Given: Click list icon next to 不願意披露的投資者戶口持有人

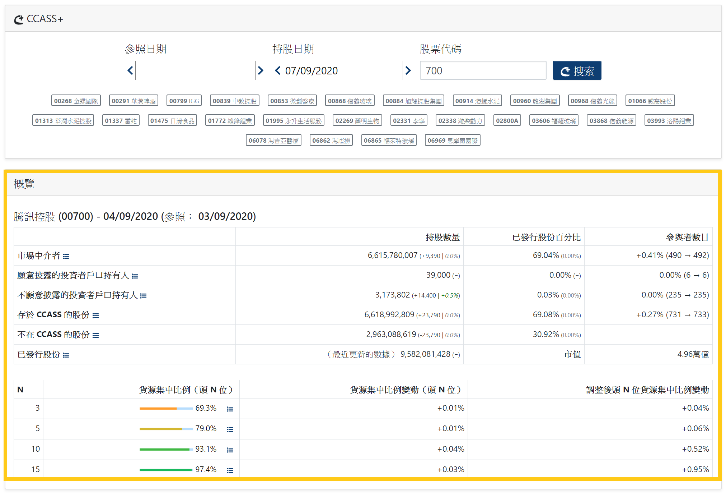Looking at the screenshot, I should [143, 296].
